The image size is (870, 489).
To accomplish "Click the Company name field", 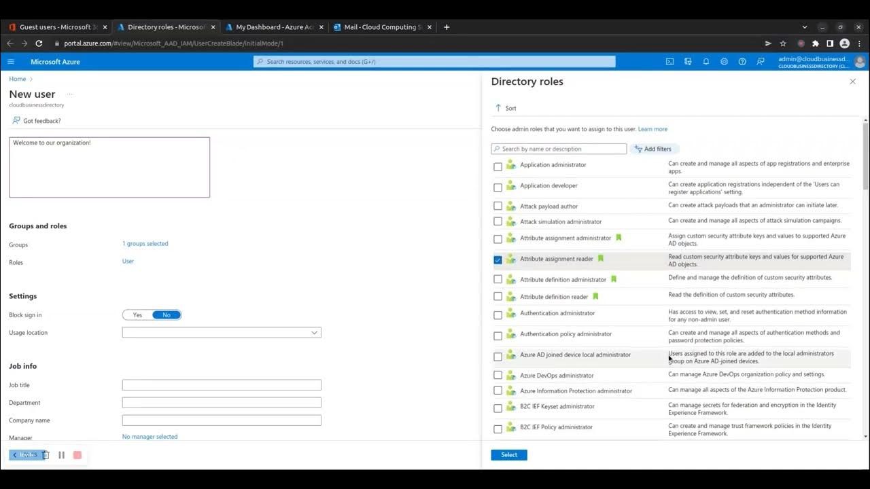I will (222, 420).
